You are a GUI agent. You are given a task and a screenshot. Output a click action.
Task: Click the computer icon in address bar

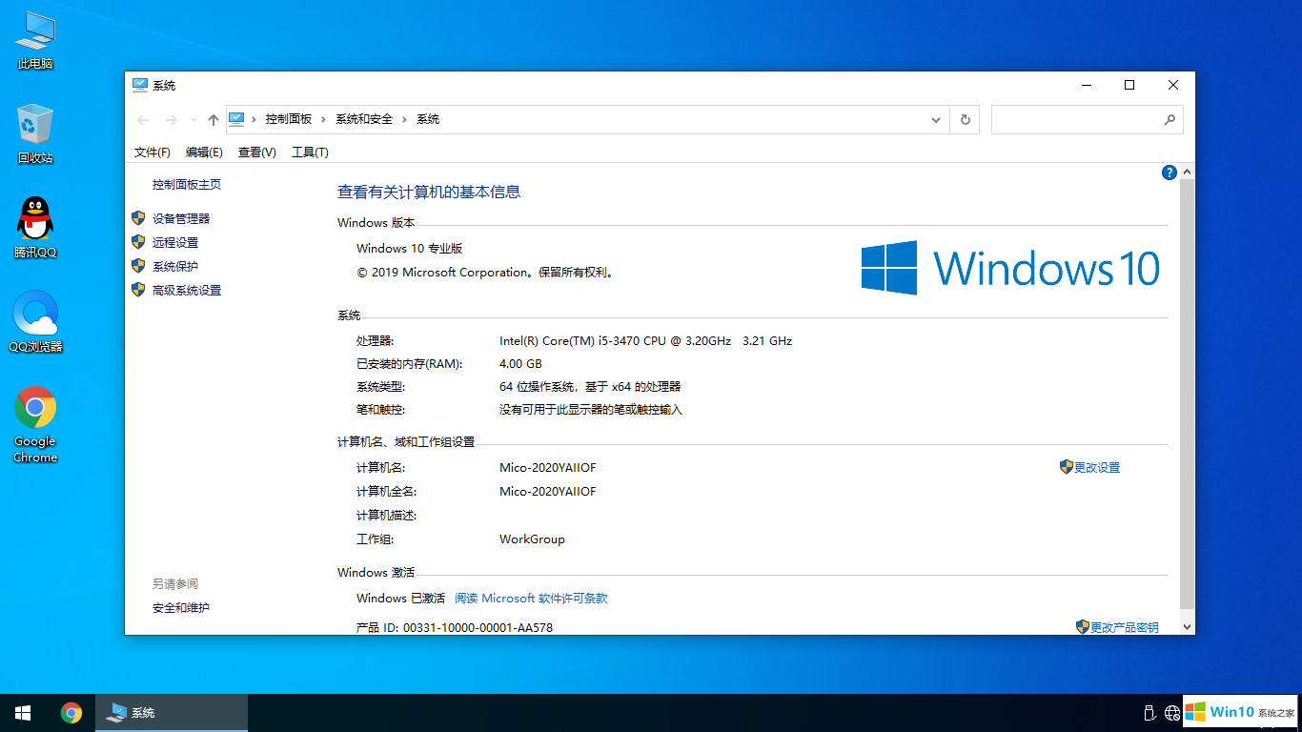click(x=236, y=119)
